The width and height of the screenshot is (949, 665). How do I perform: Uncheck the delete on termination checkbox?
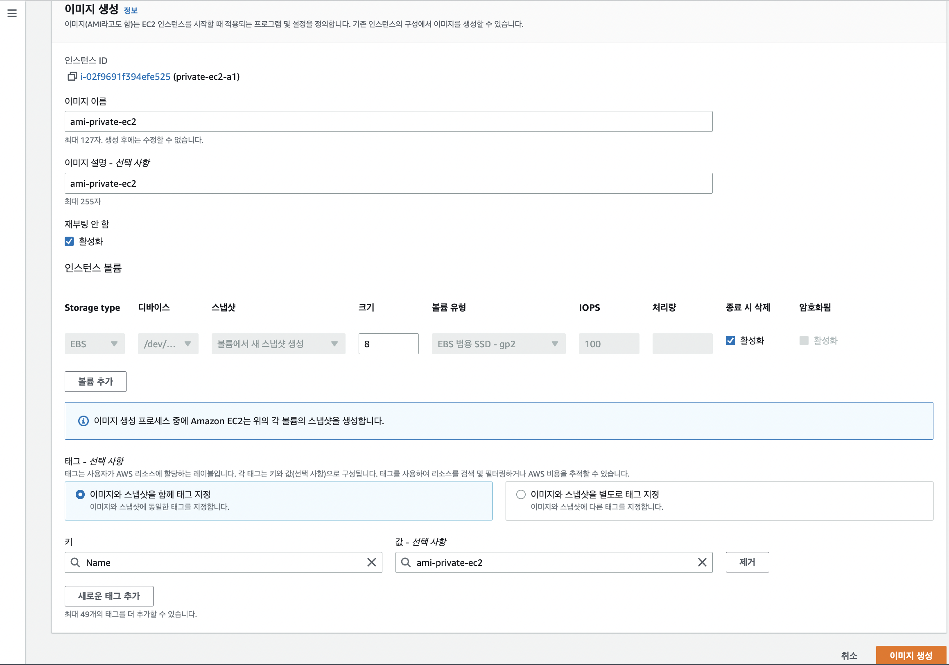click(730, 340)
